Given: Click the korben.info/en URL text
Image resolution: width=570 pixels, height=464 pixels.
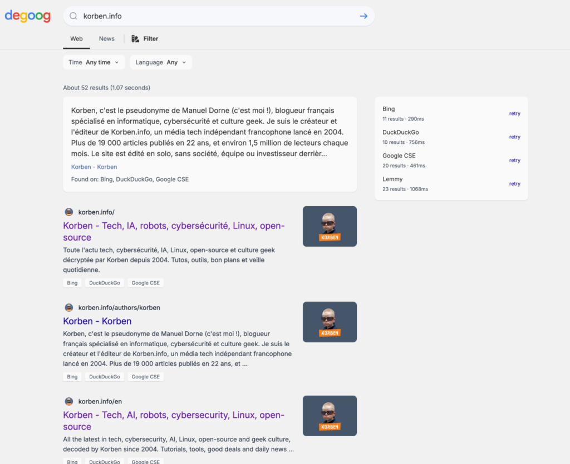Looking at the screenshot, I should [100, 401].
